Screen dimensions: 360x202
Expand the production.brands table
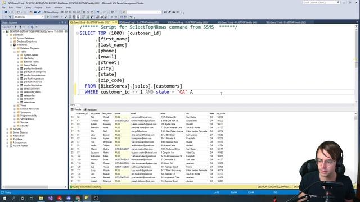point(18,68)
